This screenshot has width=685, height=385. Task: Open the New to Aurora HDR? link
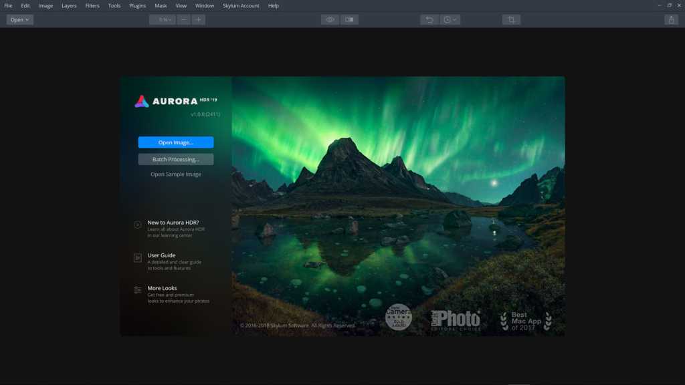(x=173, y=223)
